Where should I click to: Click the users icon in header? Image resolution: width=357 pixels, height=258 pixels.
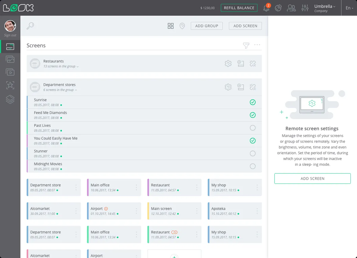[x=291, y=8]
